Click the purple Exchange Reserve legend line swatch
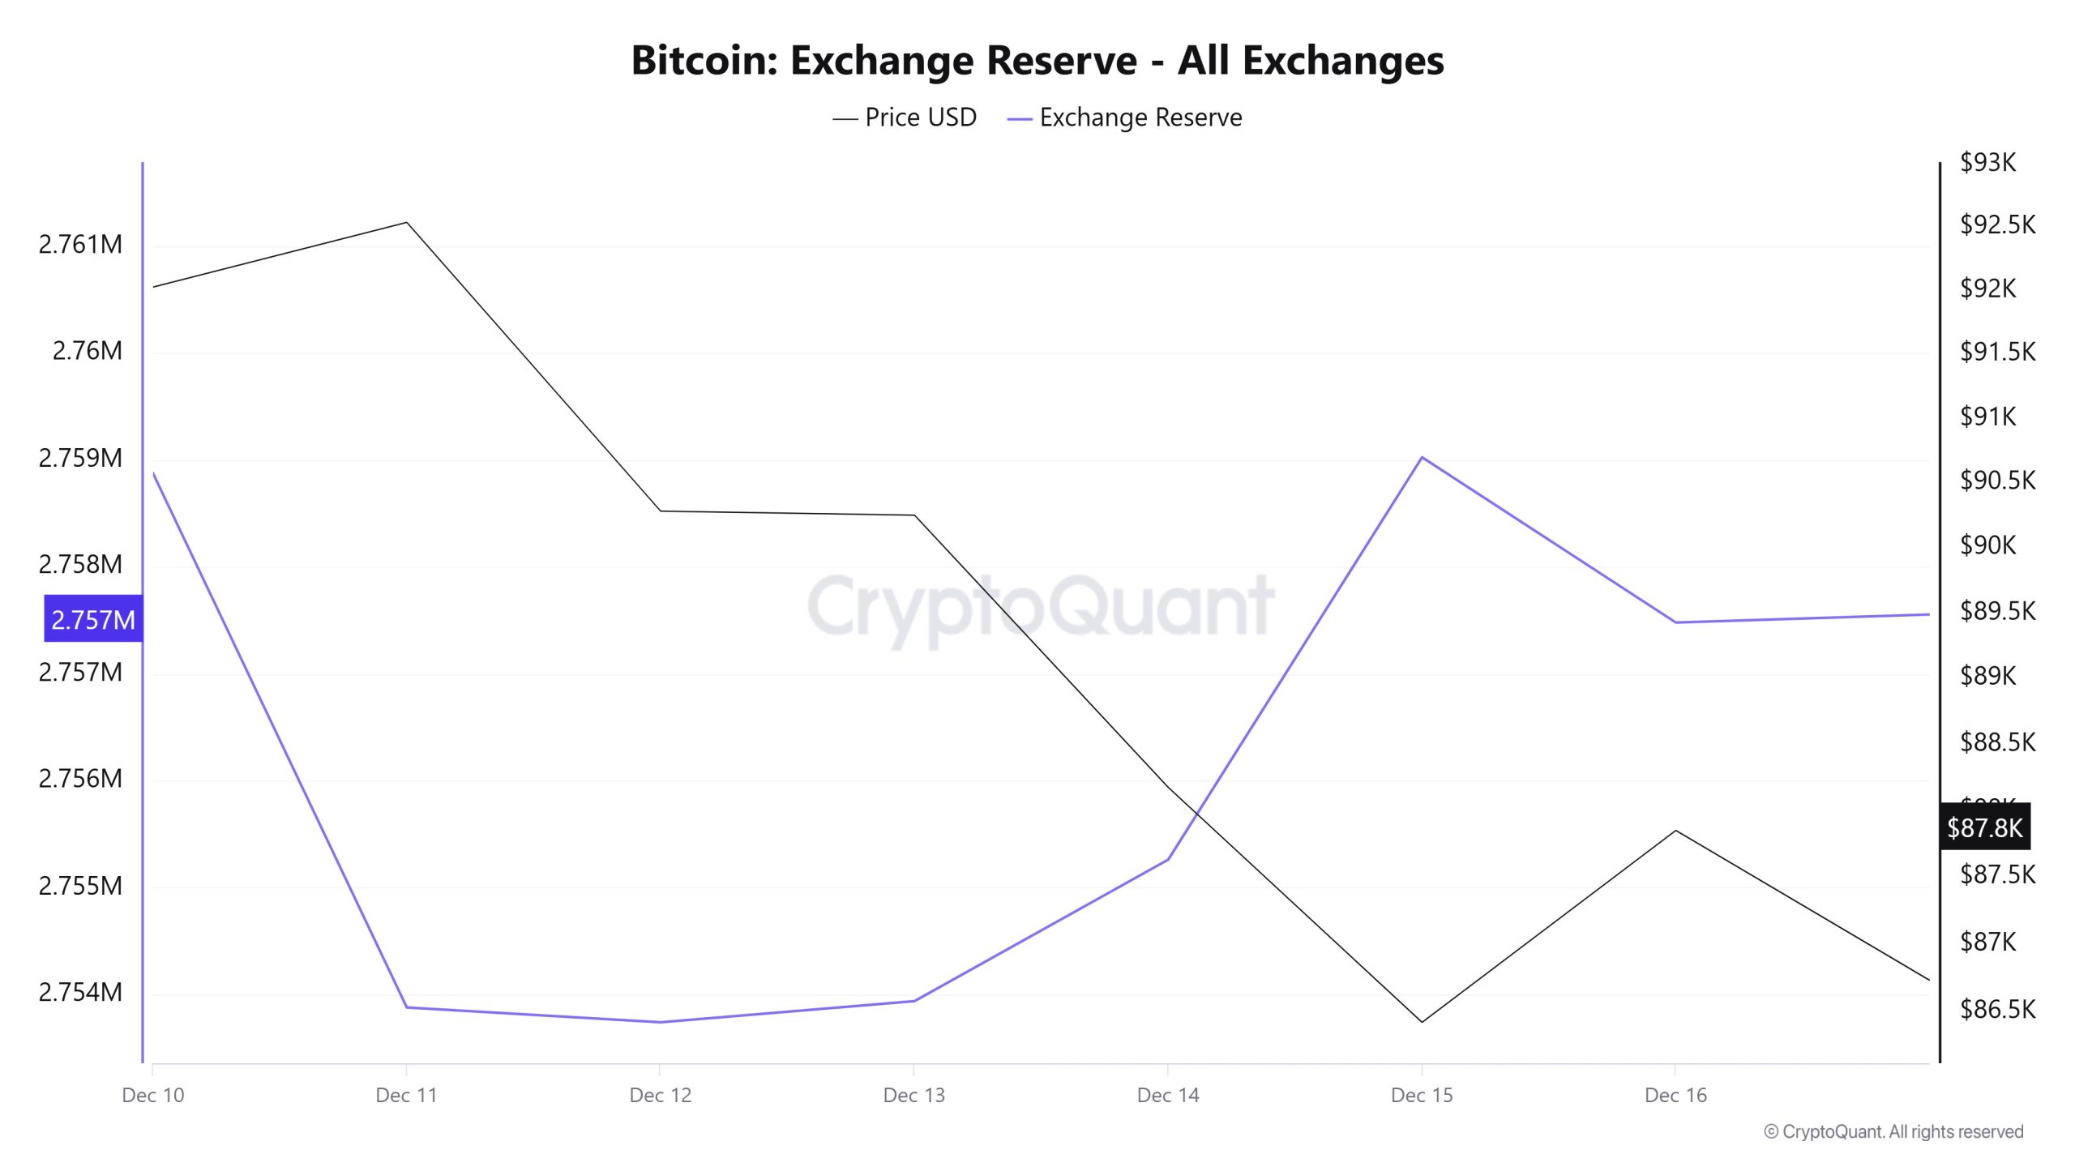The image size is (2075, 1167). 1019,119
